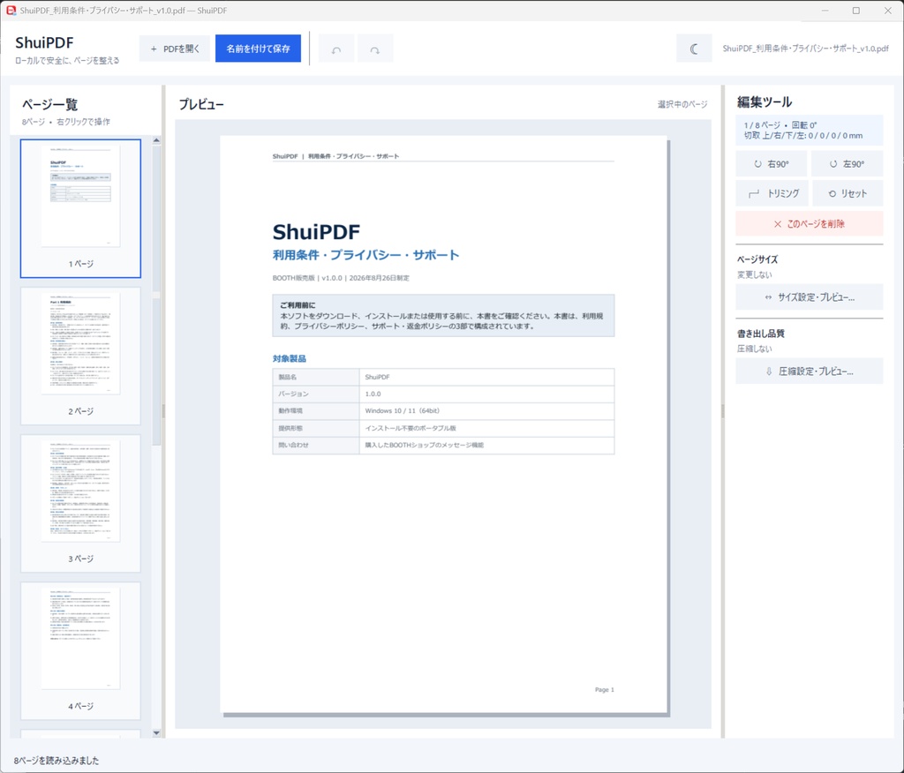
Task: Click the file name label at top right
Action: click(805, 49)
